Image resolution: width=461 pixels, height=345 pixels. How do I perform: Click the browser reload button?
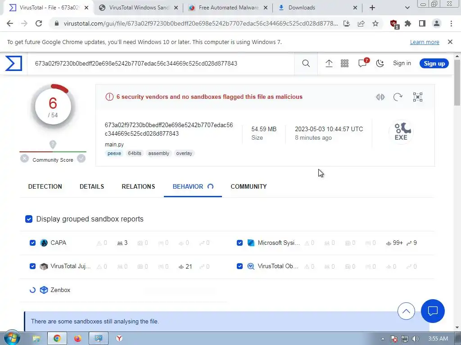point(39,23)
